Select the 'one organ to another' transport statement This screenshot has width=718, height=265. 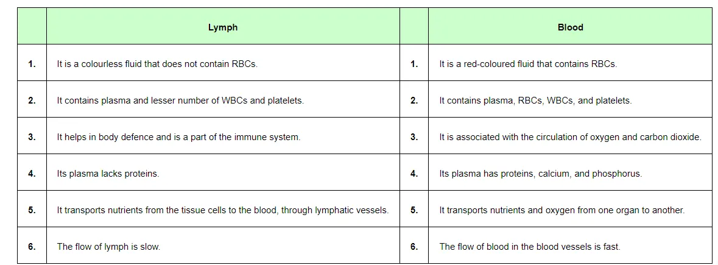pos(561,210)
